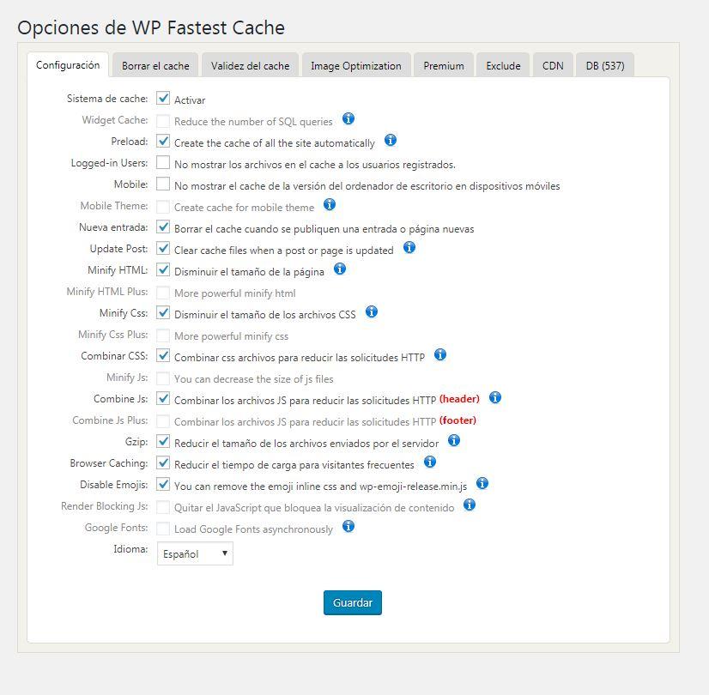Image resolution: width=709 pixels, height=695 pixels.
Task: Click the Combine Js info icon
Action: 494,397
